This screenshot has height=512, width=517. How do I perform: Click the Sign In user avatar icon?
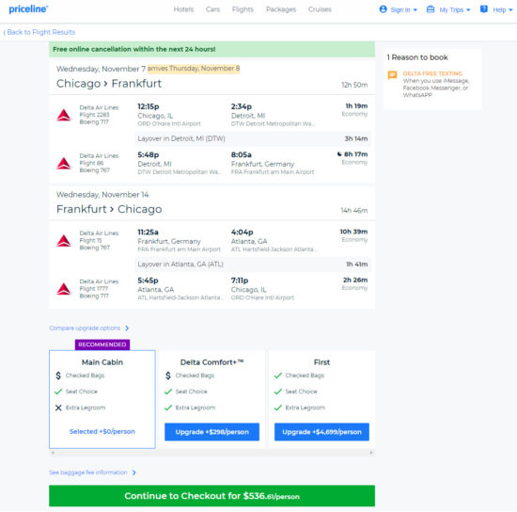click(383, 9)
